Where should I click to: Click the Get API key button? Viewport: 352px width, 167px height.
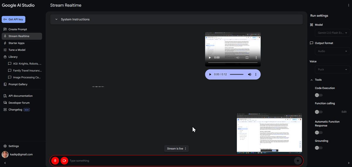(13, 19)
